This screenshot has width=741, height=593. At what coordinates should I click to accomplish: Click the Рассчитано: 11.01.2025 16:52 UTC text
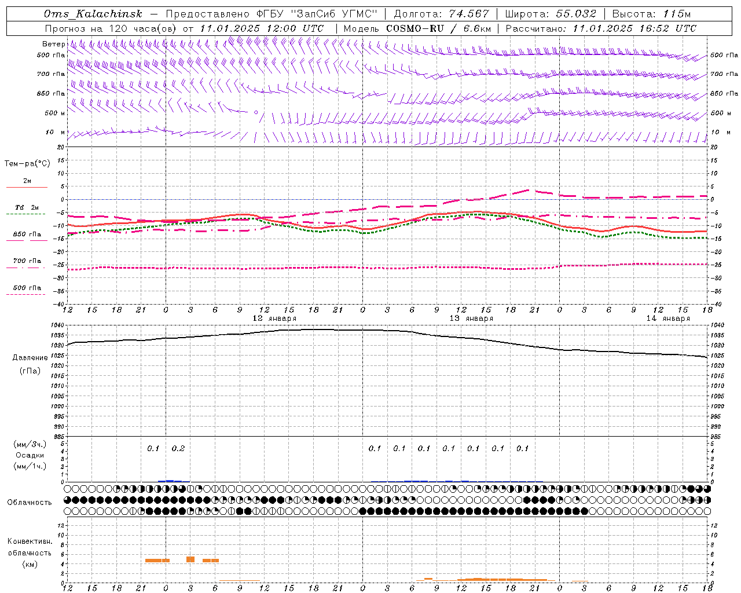[x=601, y=28]
